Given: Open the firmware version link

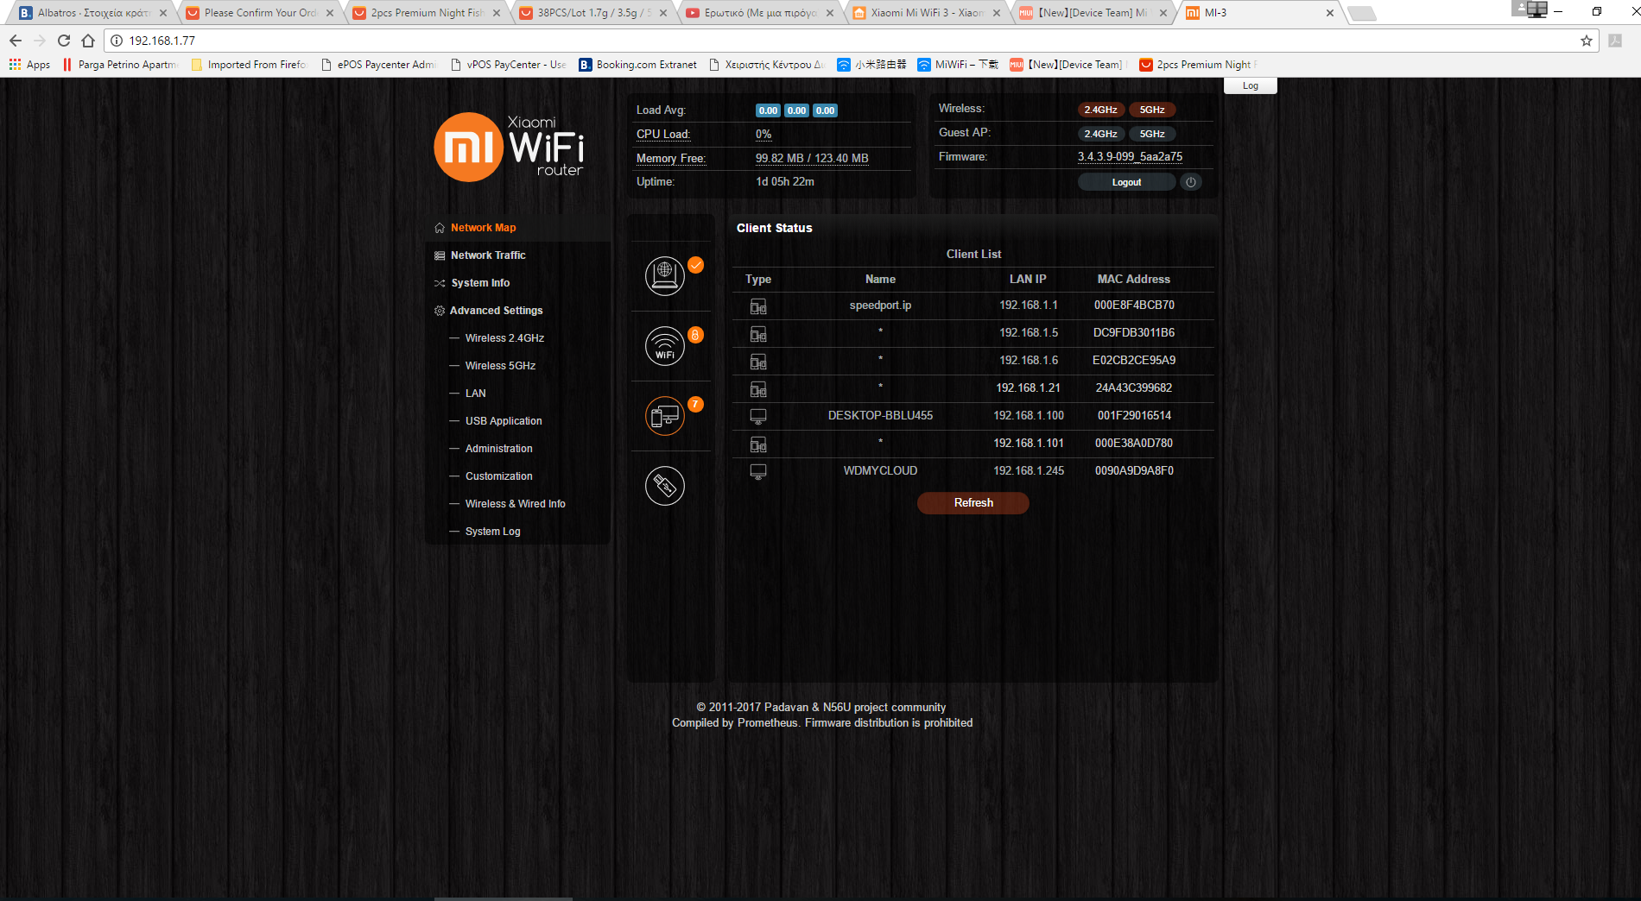Looking at the screenshot, I should (x=1130, y=157).
